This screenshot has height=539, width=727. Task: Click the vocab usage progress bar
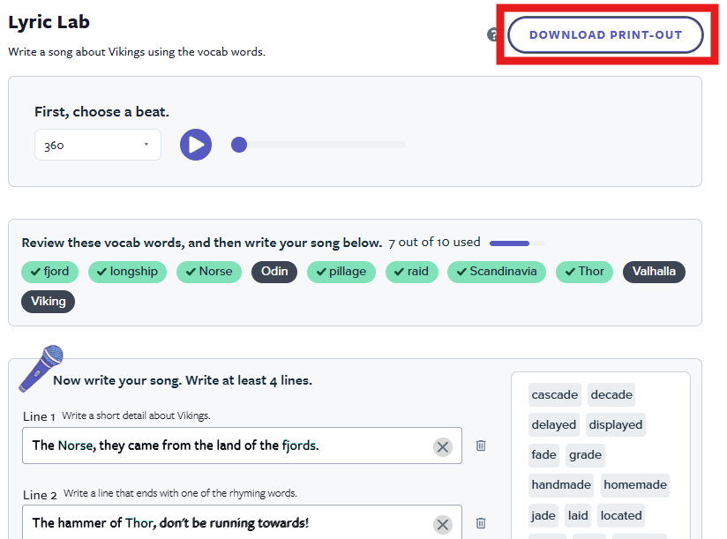pyautogui.click(x=517, y=243)
